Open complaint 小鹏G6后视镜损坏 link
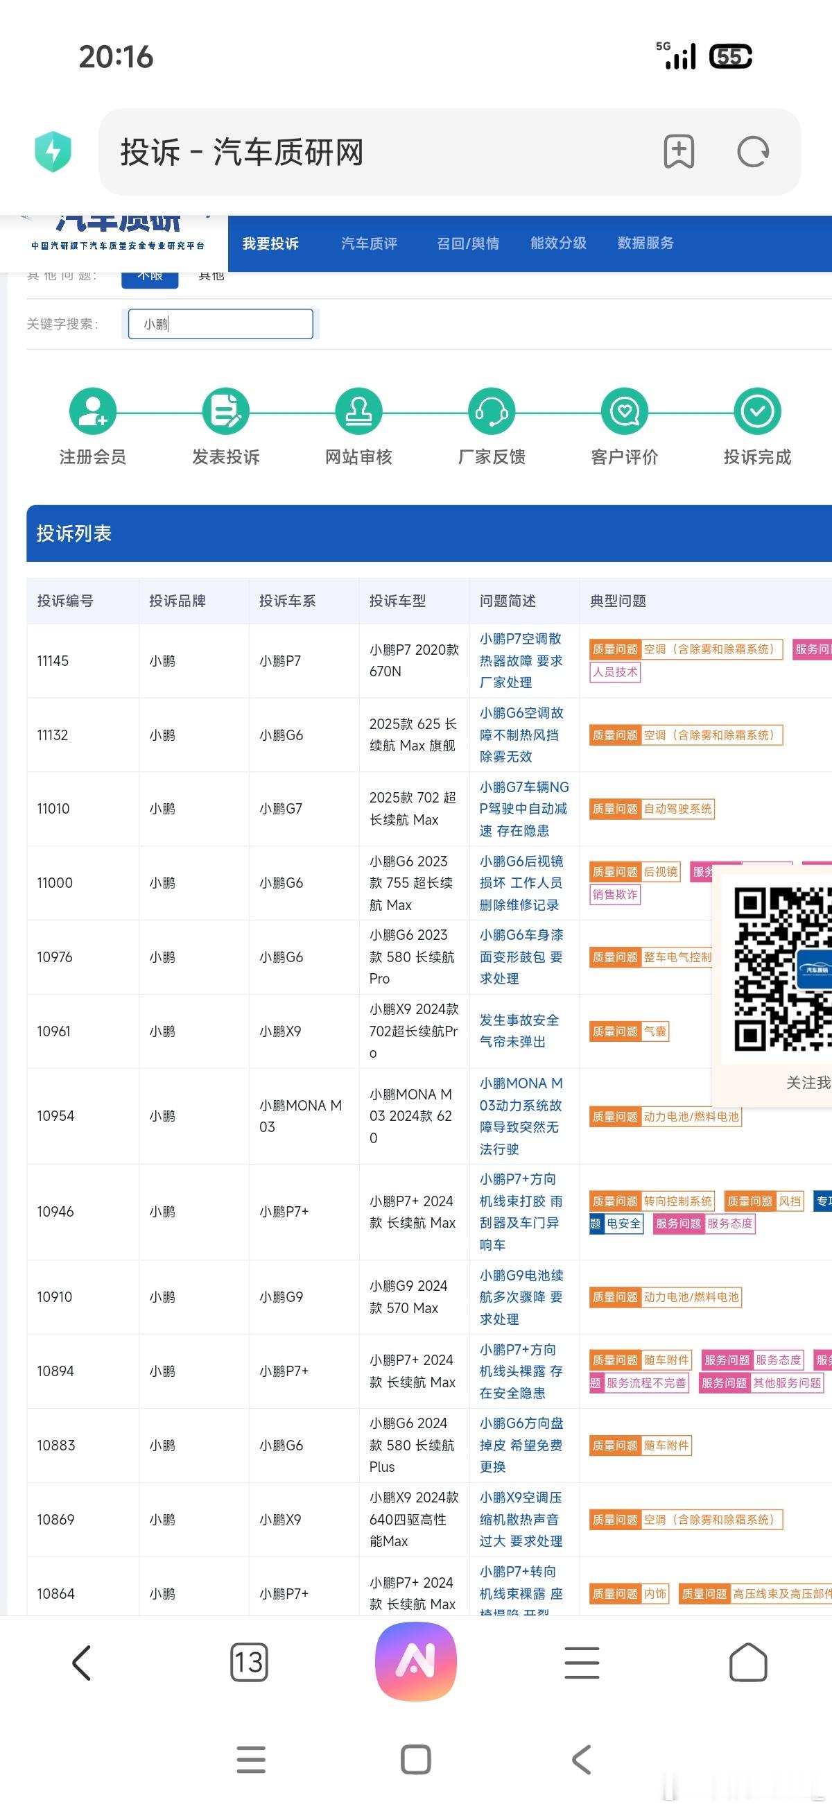 pos(521,883)
